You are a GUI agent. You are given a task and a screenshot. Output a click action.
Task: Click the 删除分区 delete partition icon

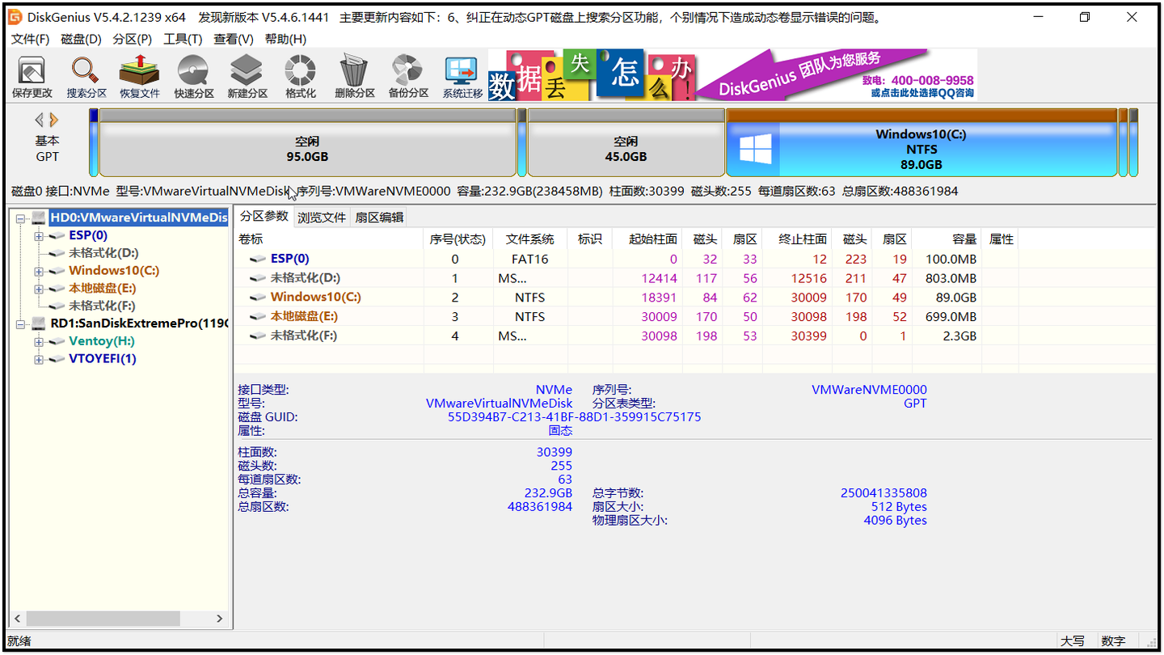(355, 77)
